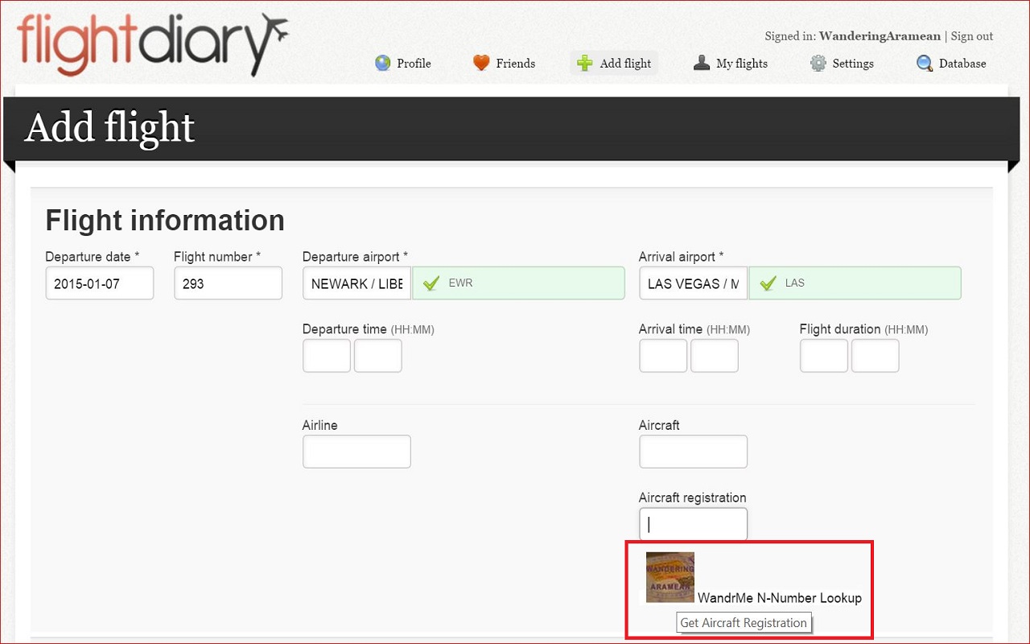The width and height of the screenshot is (1030, 644).
Task: Click the WandrMe N-Number Lookup link
Action: [779, 598]
